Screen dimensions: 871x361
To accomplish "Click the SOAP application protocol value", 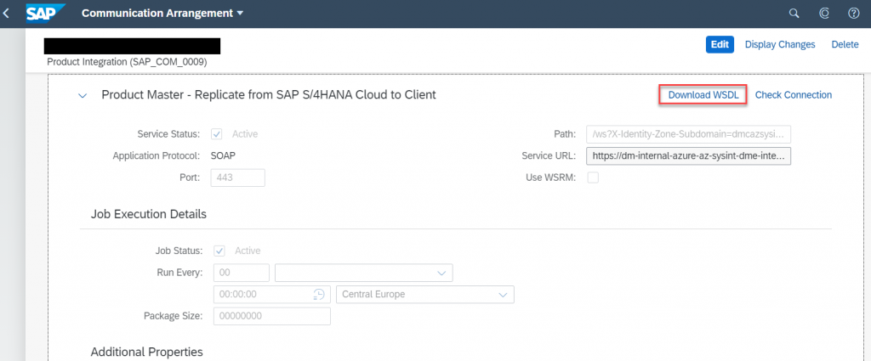I will point(224,155).
